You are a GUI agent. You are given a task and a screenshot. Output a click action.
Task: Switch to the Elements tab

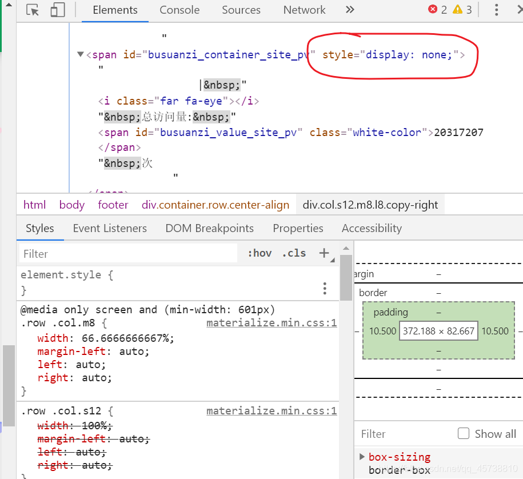pos(115,10)
